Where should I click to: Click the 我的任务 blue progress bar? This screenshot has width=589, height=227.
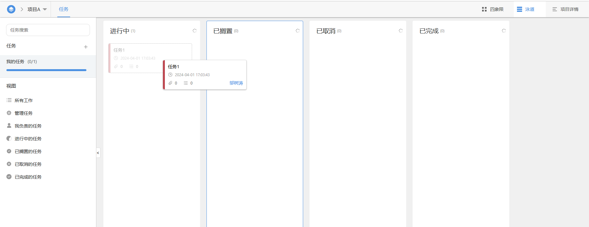(46, 70)
